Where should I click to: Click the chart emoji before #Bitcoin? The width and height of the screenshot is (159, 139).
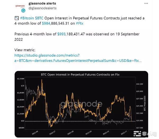click(x=17, y=18)
